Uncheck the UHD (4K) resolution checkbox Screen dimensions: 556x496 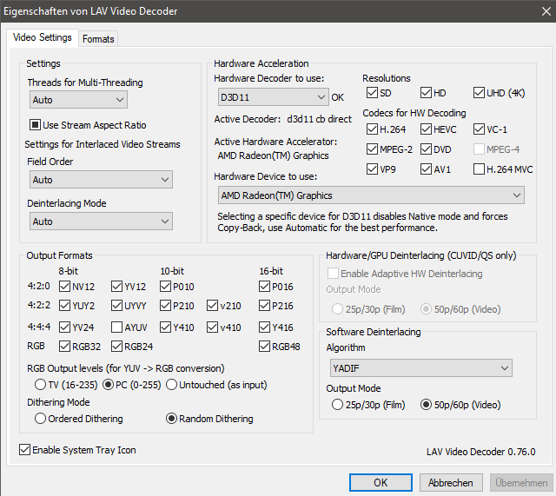click(x=480, y=93)
